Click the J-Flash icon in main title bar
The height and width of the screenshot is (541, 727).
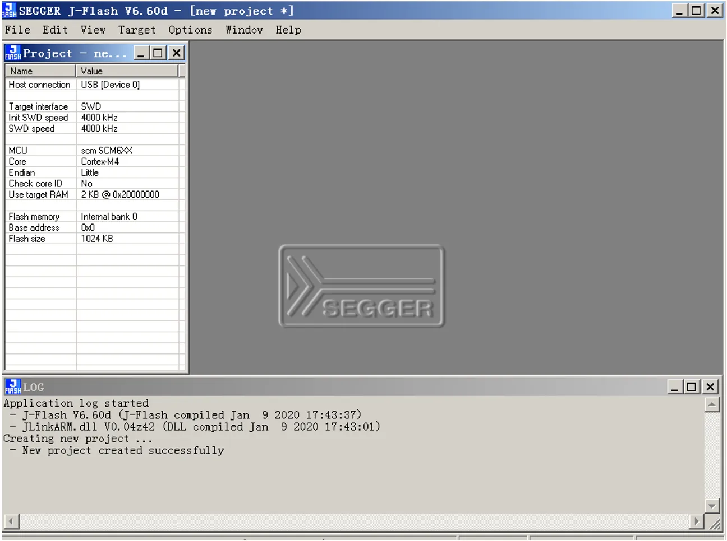10,10
